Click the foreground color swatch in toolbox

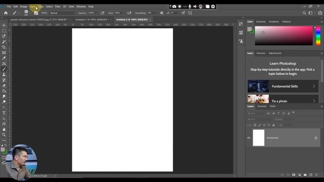pos(3,150)
